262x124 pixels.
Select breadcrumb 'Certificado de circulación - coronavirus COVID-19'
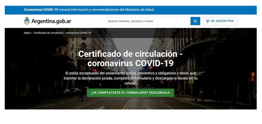tap(62, 33)
